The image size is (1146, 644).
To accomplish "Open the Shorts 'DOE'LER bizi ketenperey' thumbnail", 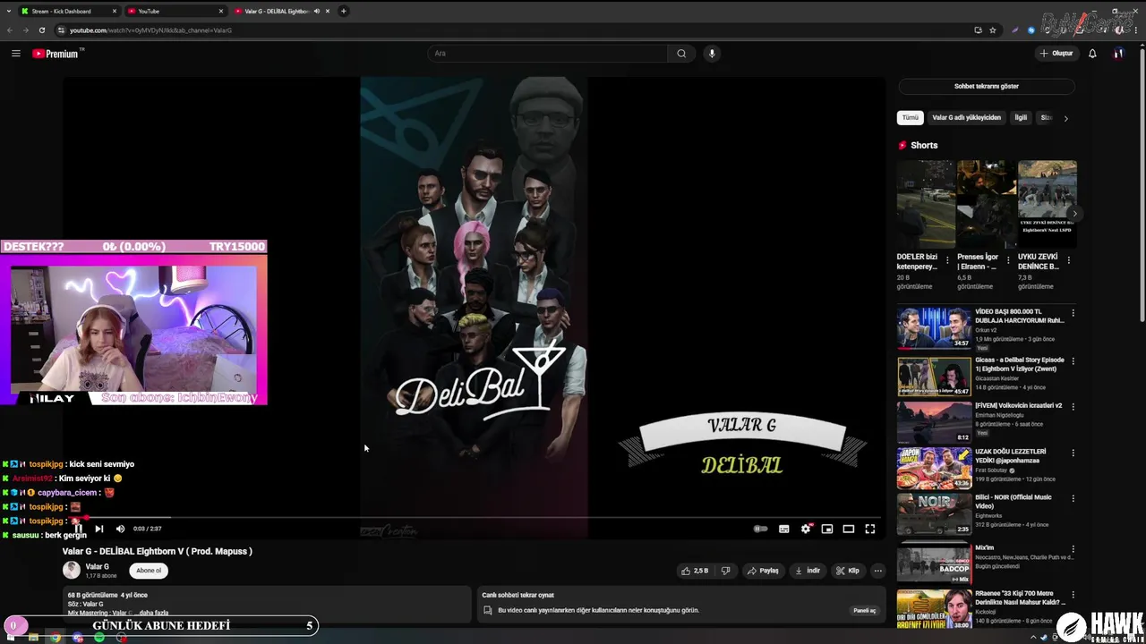I will pos(926,204).
